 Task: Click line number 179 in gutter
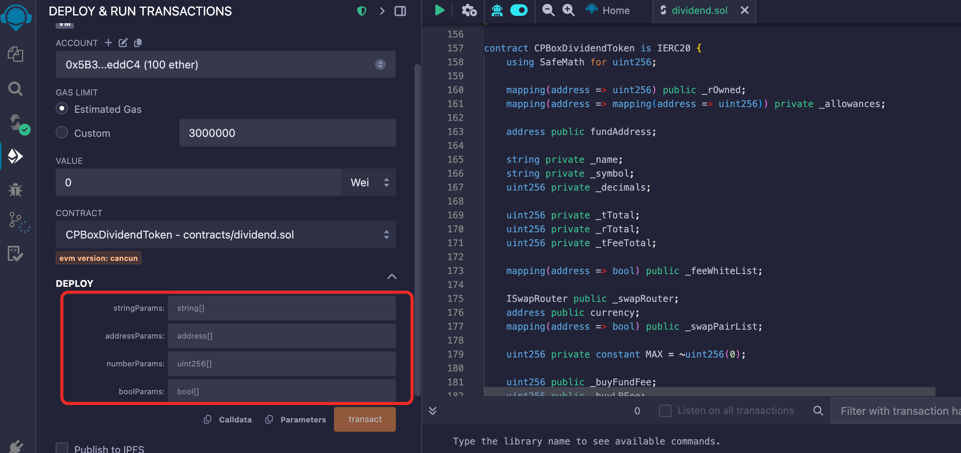(455, 354)
